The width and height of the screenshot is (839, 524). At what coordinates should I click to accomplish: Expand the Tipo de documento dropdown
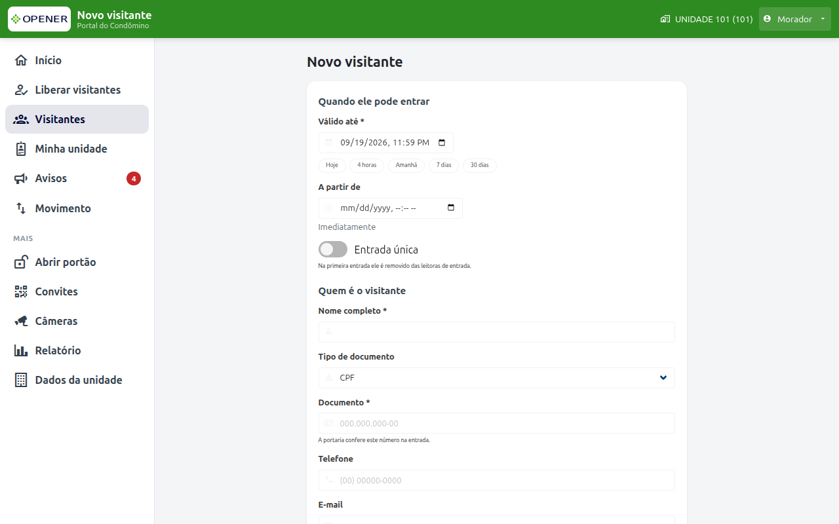click(x=497, y=378)
